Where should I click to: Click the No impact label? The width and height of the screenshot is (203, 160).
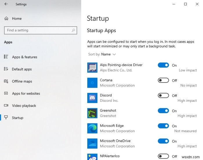pyautogui.click(x=188, y=85)
